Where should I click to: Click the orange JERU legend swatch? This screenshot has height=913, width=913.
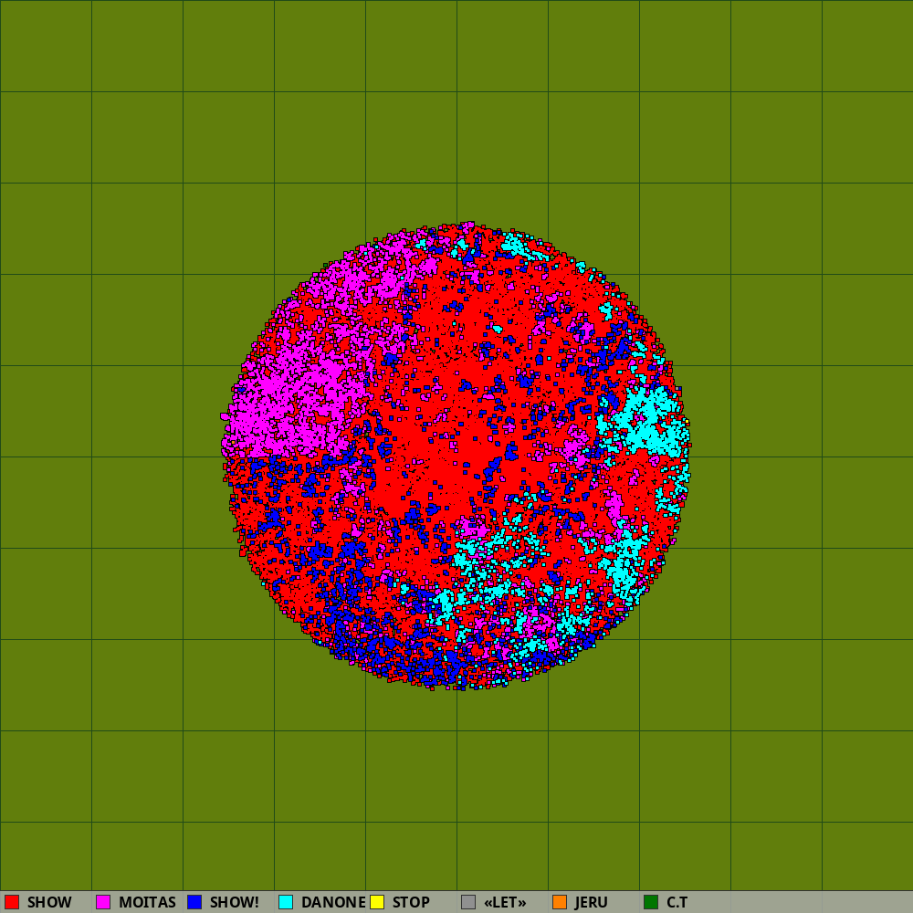[x=560, y=902]
